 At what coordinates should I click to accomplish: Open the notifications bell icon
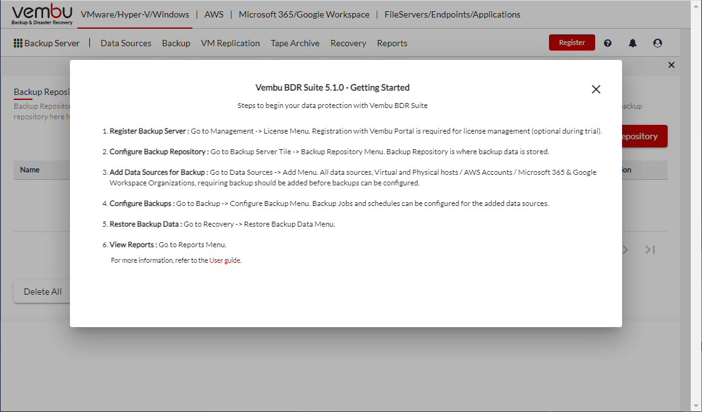tap(633, 42)
